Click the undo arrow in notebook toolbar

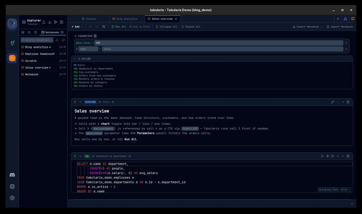(x=90, y=27)
